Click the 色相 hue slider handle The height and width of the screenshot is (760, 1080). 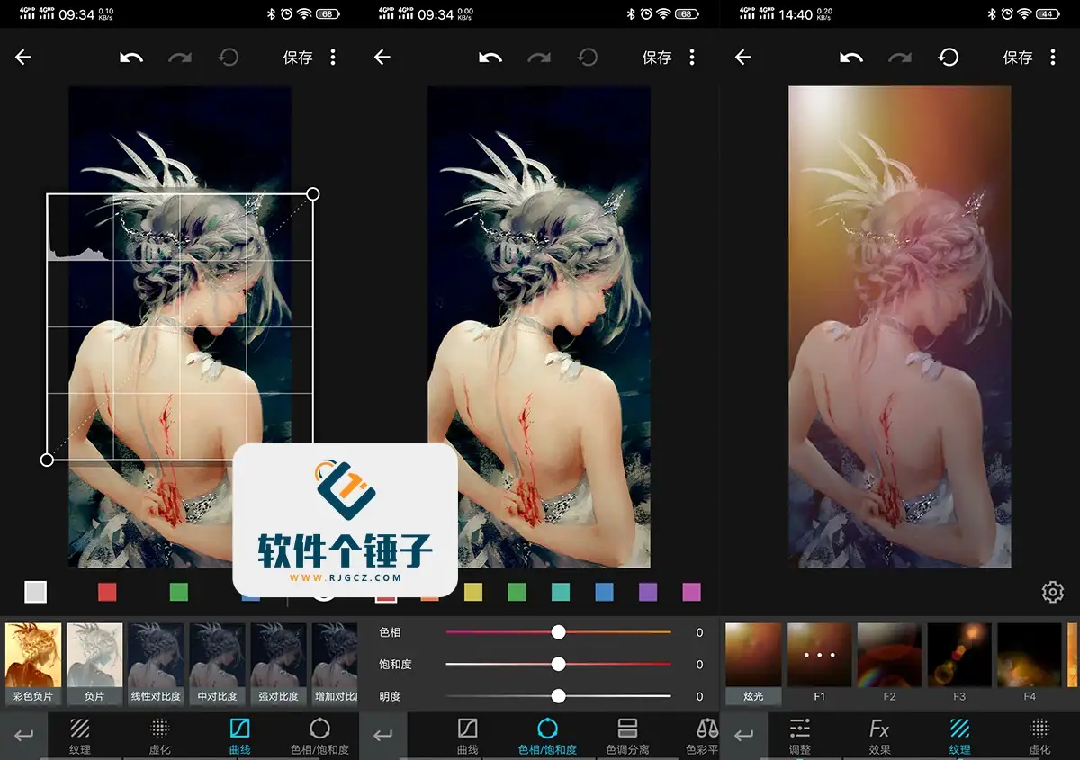[x=558, y=632]
